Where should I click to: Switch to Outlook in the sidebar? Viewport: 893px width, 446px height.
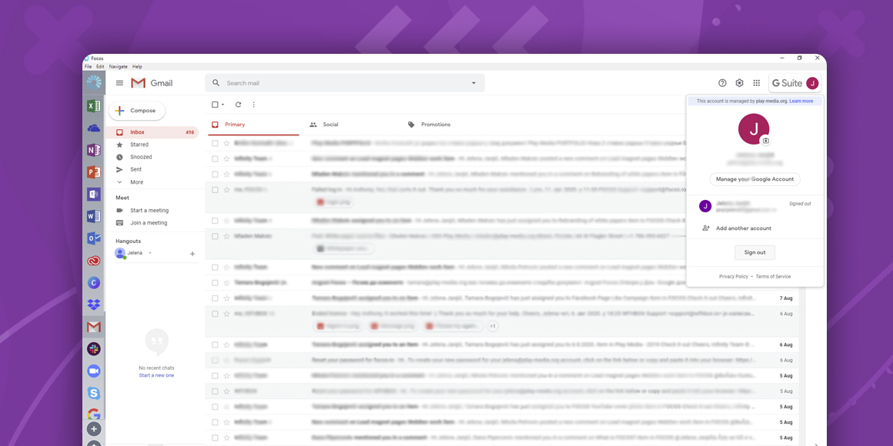click(94, 238)
